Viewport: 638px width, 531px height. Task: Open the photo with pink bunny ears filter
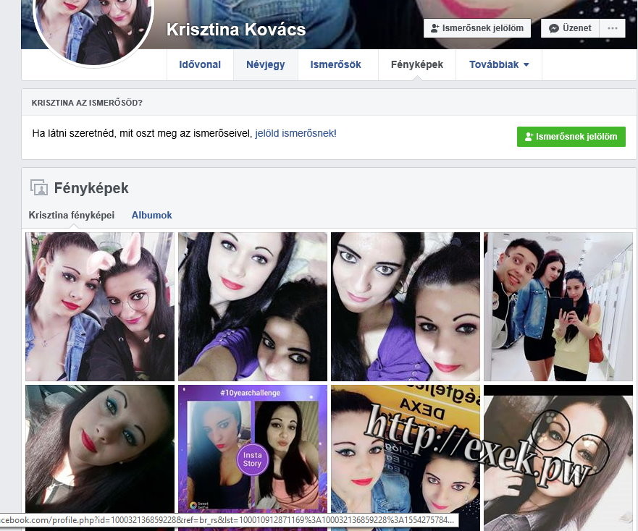point(100,306)
